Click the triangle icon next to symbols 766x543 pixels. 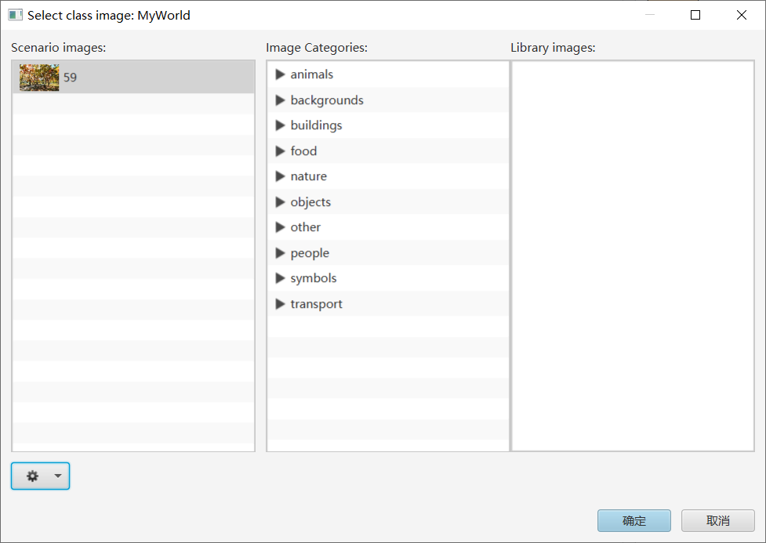[280, 278]
